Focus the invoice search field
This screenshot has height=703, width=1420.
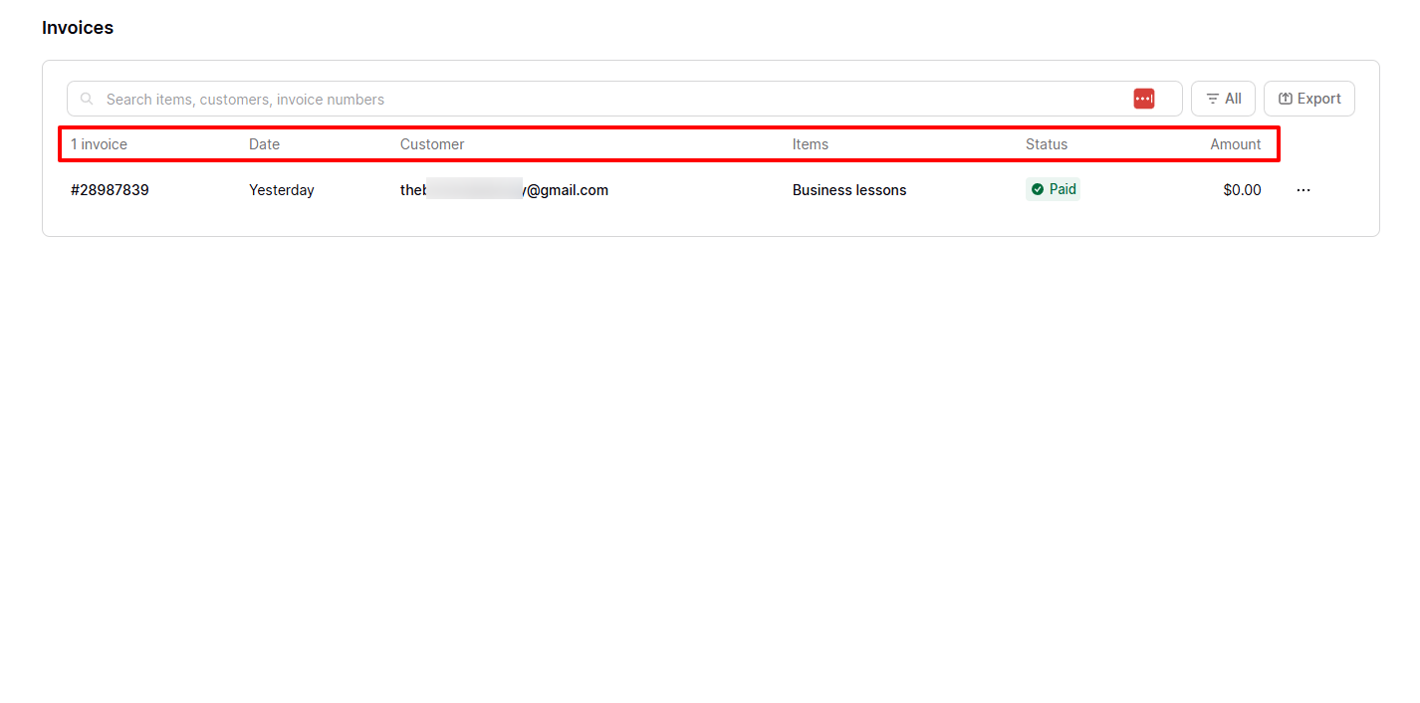624,99
